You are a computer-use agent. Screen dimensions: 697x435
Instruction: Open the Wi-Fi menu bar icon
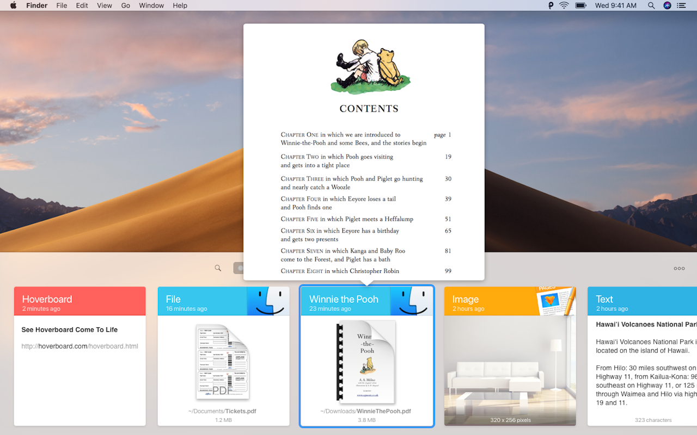click(564, 5)
